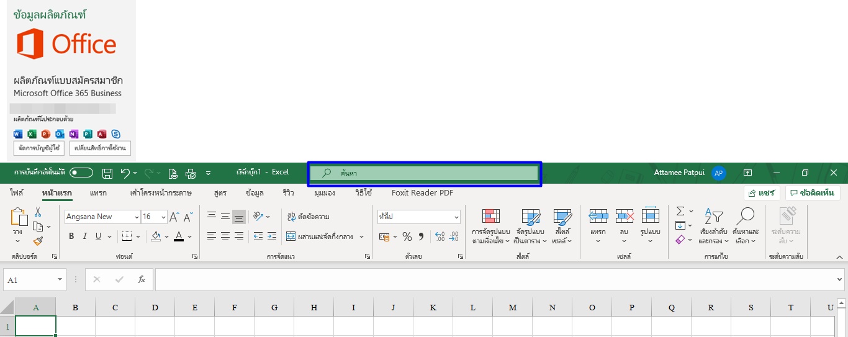Open the Conditional Formatting icon
848x337 pixels.
491,217
